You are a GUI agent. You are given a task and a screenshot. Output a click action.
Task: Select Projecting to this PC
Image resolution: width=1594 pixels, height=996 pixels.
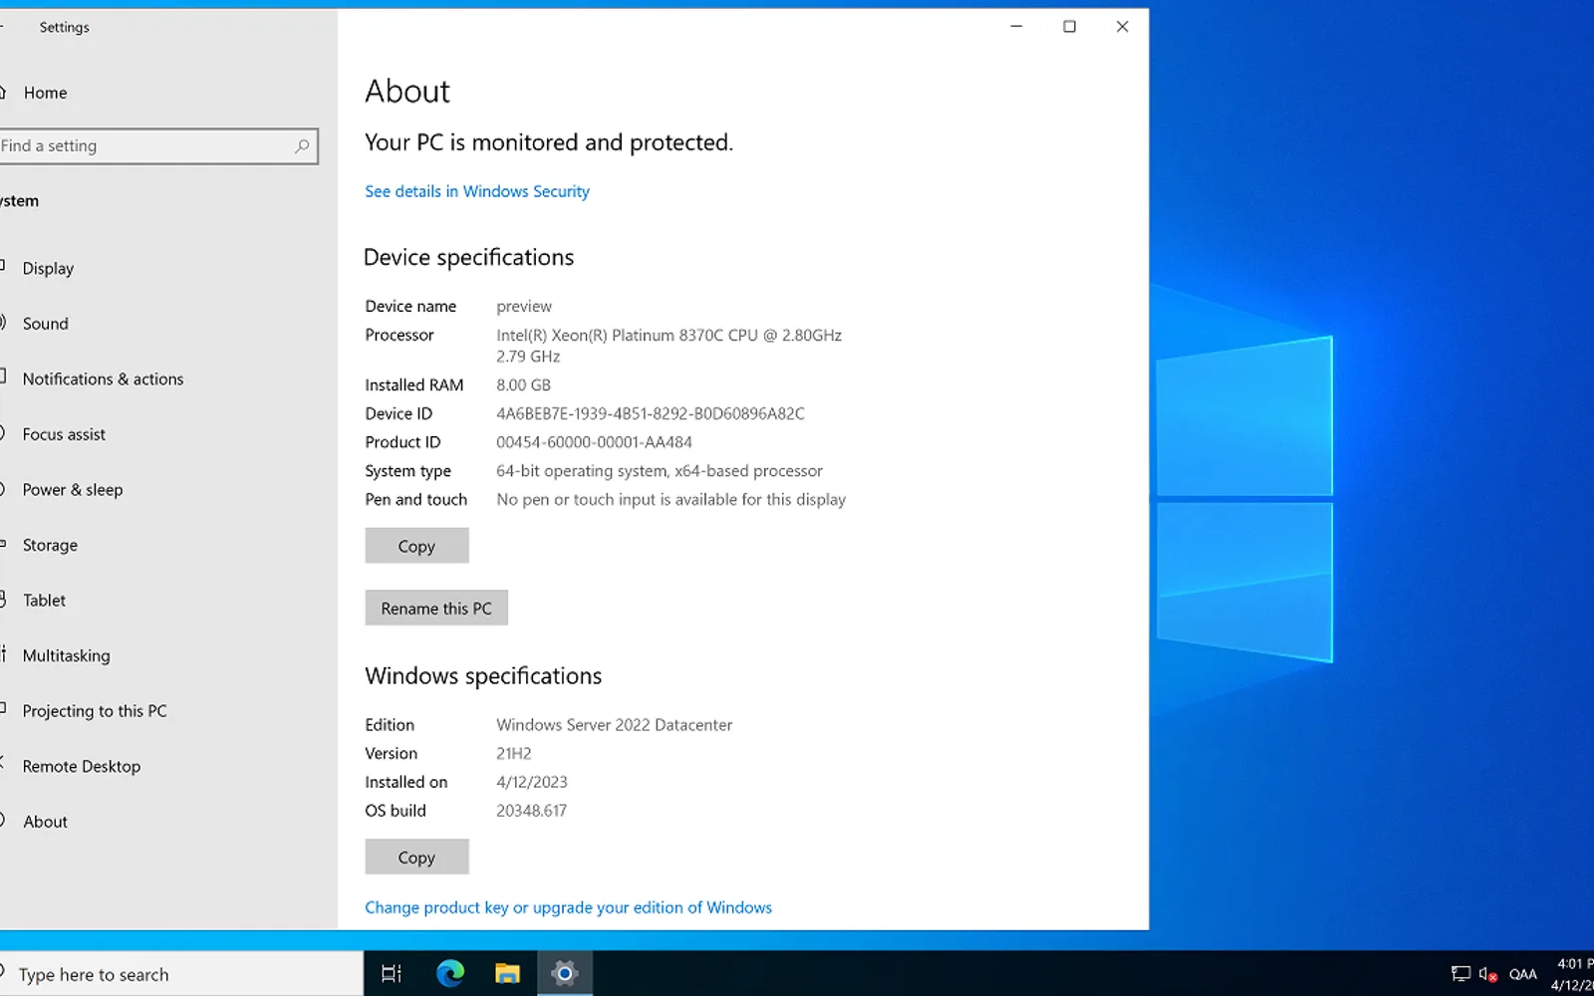click(95, 711)
